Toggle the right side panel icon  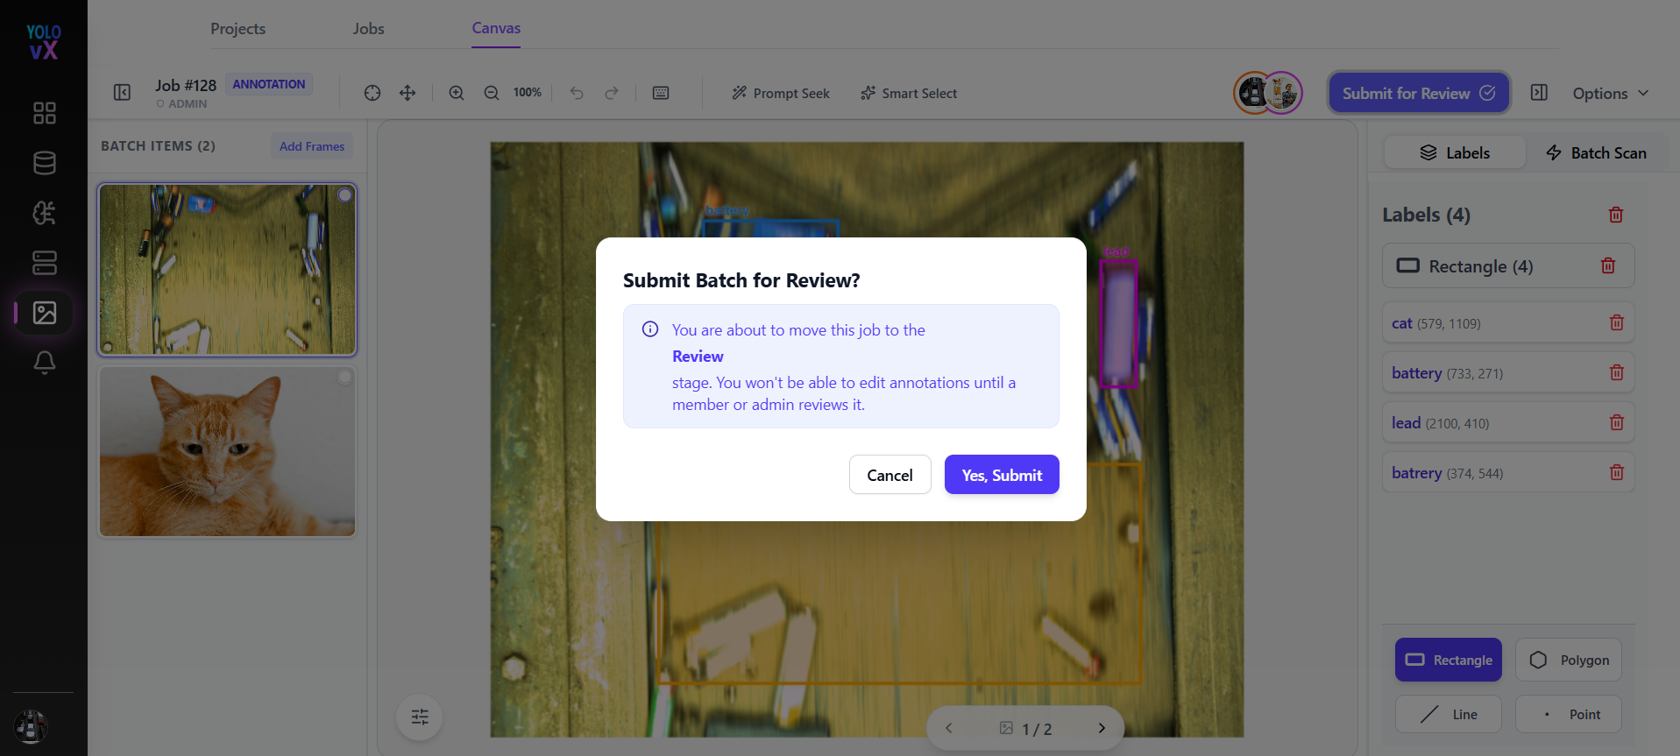click(x=1539, y=93)
